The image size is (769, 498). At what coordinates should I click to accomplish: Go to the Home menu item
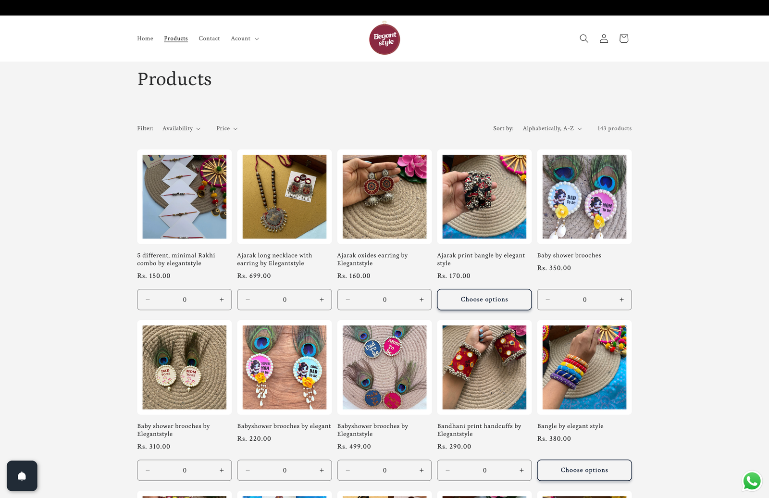[x=145, y=38]
